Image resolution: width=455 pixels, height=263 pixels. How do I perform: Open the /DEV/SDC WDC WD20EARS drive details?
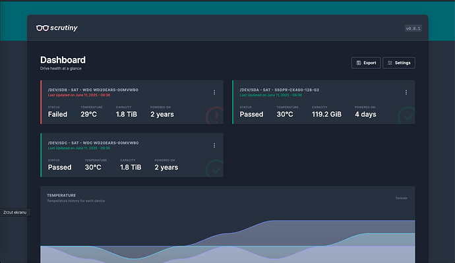click(93, 143)
